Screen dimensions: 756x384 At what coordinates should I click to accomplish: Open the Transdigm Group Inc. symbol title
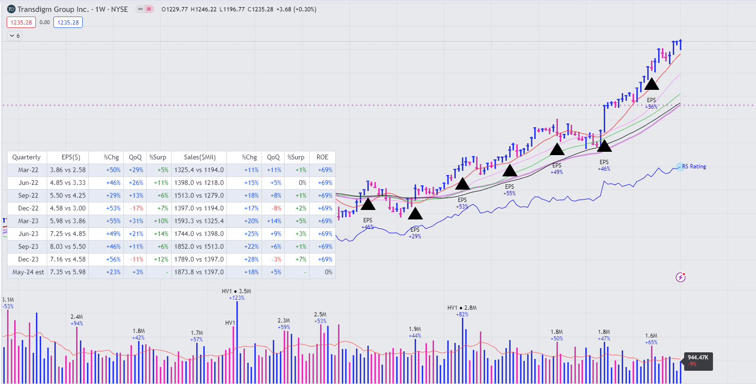tap(72, 9)
